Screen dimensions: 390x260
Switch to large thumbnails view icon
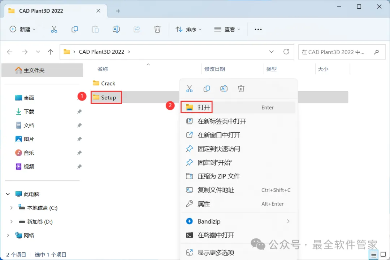(383, 255)
